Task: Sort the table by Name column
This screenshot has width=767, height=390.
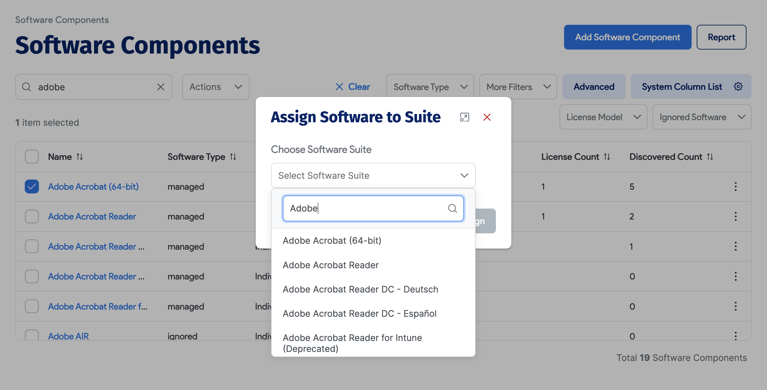Action: coord(80,156)
